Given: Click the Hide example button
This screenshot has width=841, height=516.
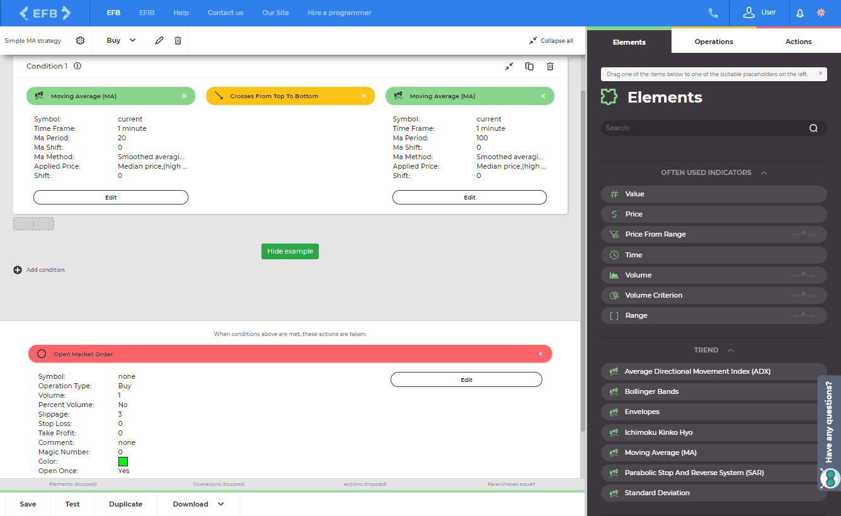Looking at the screenshot, I should (290, 250).
